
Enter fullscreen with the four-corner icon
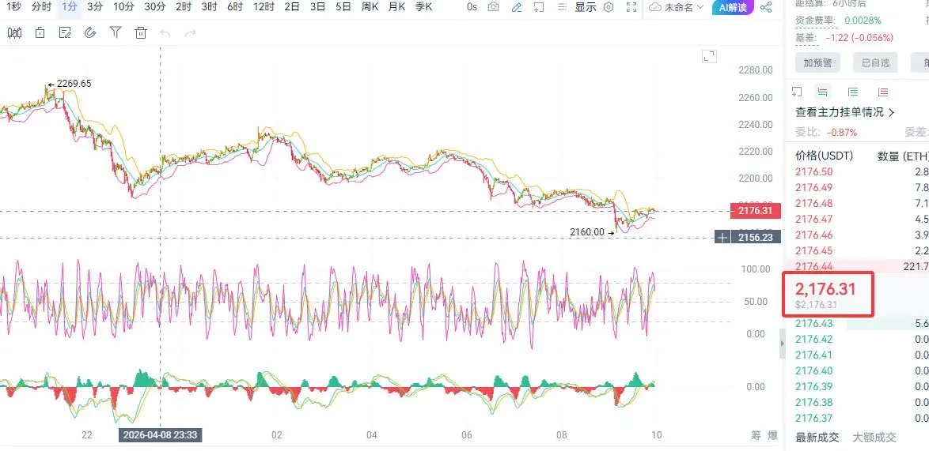pos(631,7)
